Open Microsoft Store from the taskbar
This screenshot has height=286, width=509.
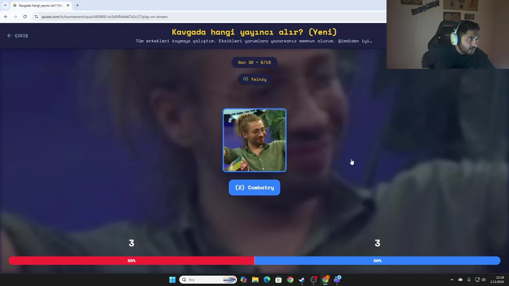pos(278,280)
